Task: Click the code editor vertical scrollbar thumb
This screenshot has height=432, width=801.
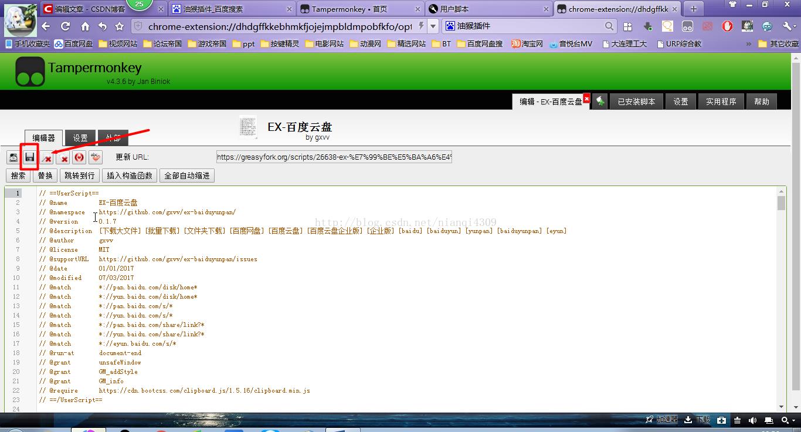Action: [x=781, y=203]
